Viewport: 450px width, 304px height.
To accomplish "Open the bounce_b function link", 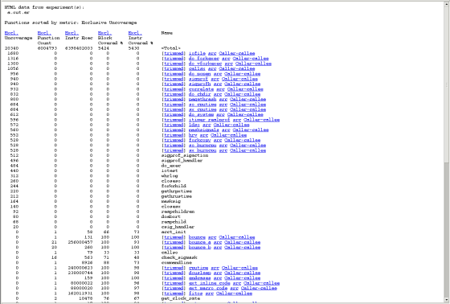I will [x=200, y=248].
